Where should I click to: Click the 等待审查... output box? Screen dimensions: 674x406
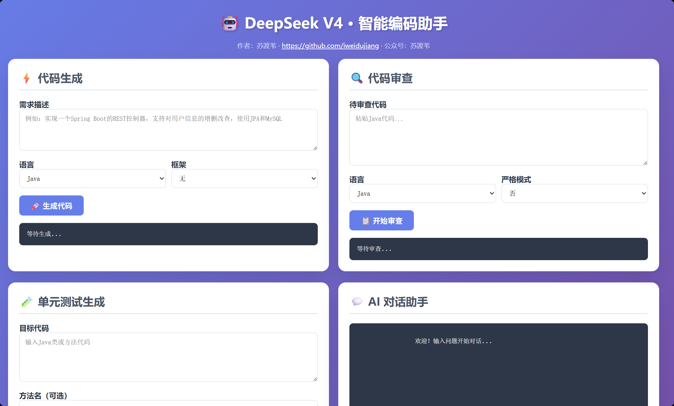coord(499,249)
